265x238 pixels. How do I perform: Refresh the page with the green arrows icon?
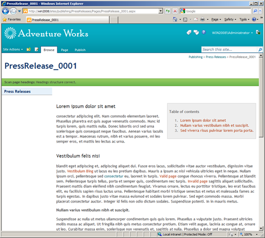point(168,11)
